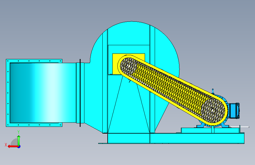This screenshot has height=165, width=255.
Task: Select the black flexible connector flange line
Action: pos(80,93)
